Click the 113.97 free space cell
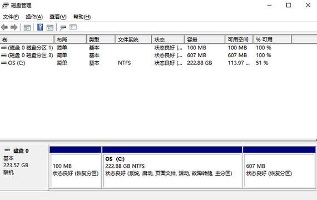Screen dimensions: 317x200 click(239, 63)
